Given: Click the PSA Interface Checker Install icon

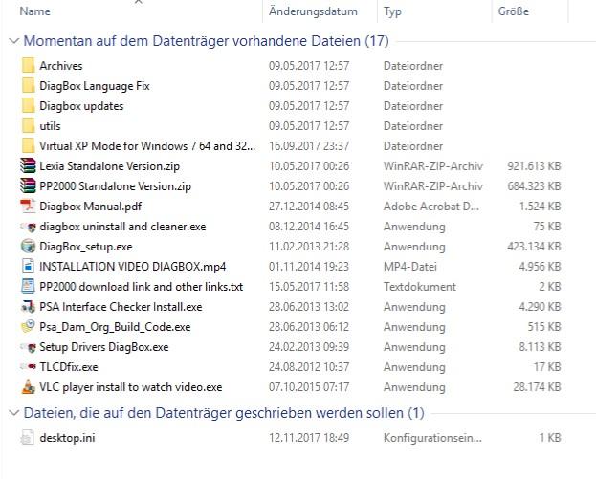Looking at the screenshot, I should [x=28, y=307].
